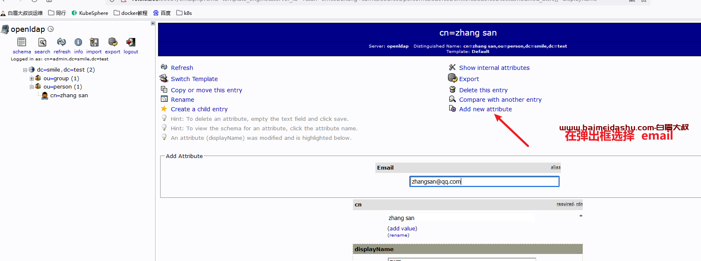This screenshot has width=701, height=261.
Task: Click the refresh icon in left panel
Action: point(61,42)
